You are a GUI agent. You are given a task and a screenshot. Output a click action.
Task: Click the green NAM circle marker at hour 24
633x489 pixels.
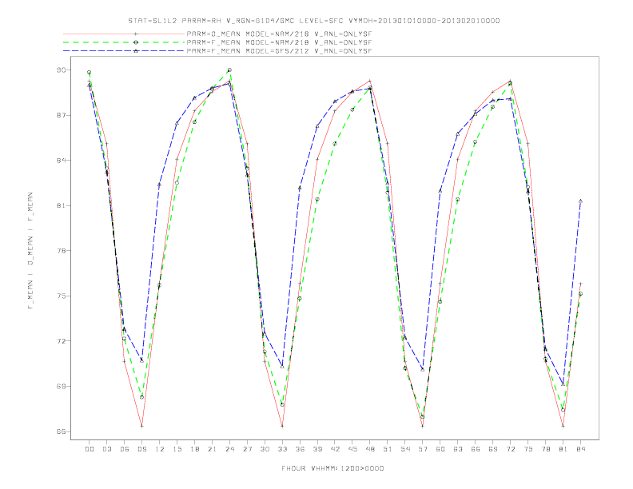[229, 70]
